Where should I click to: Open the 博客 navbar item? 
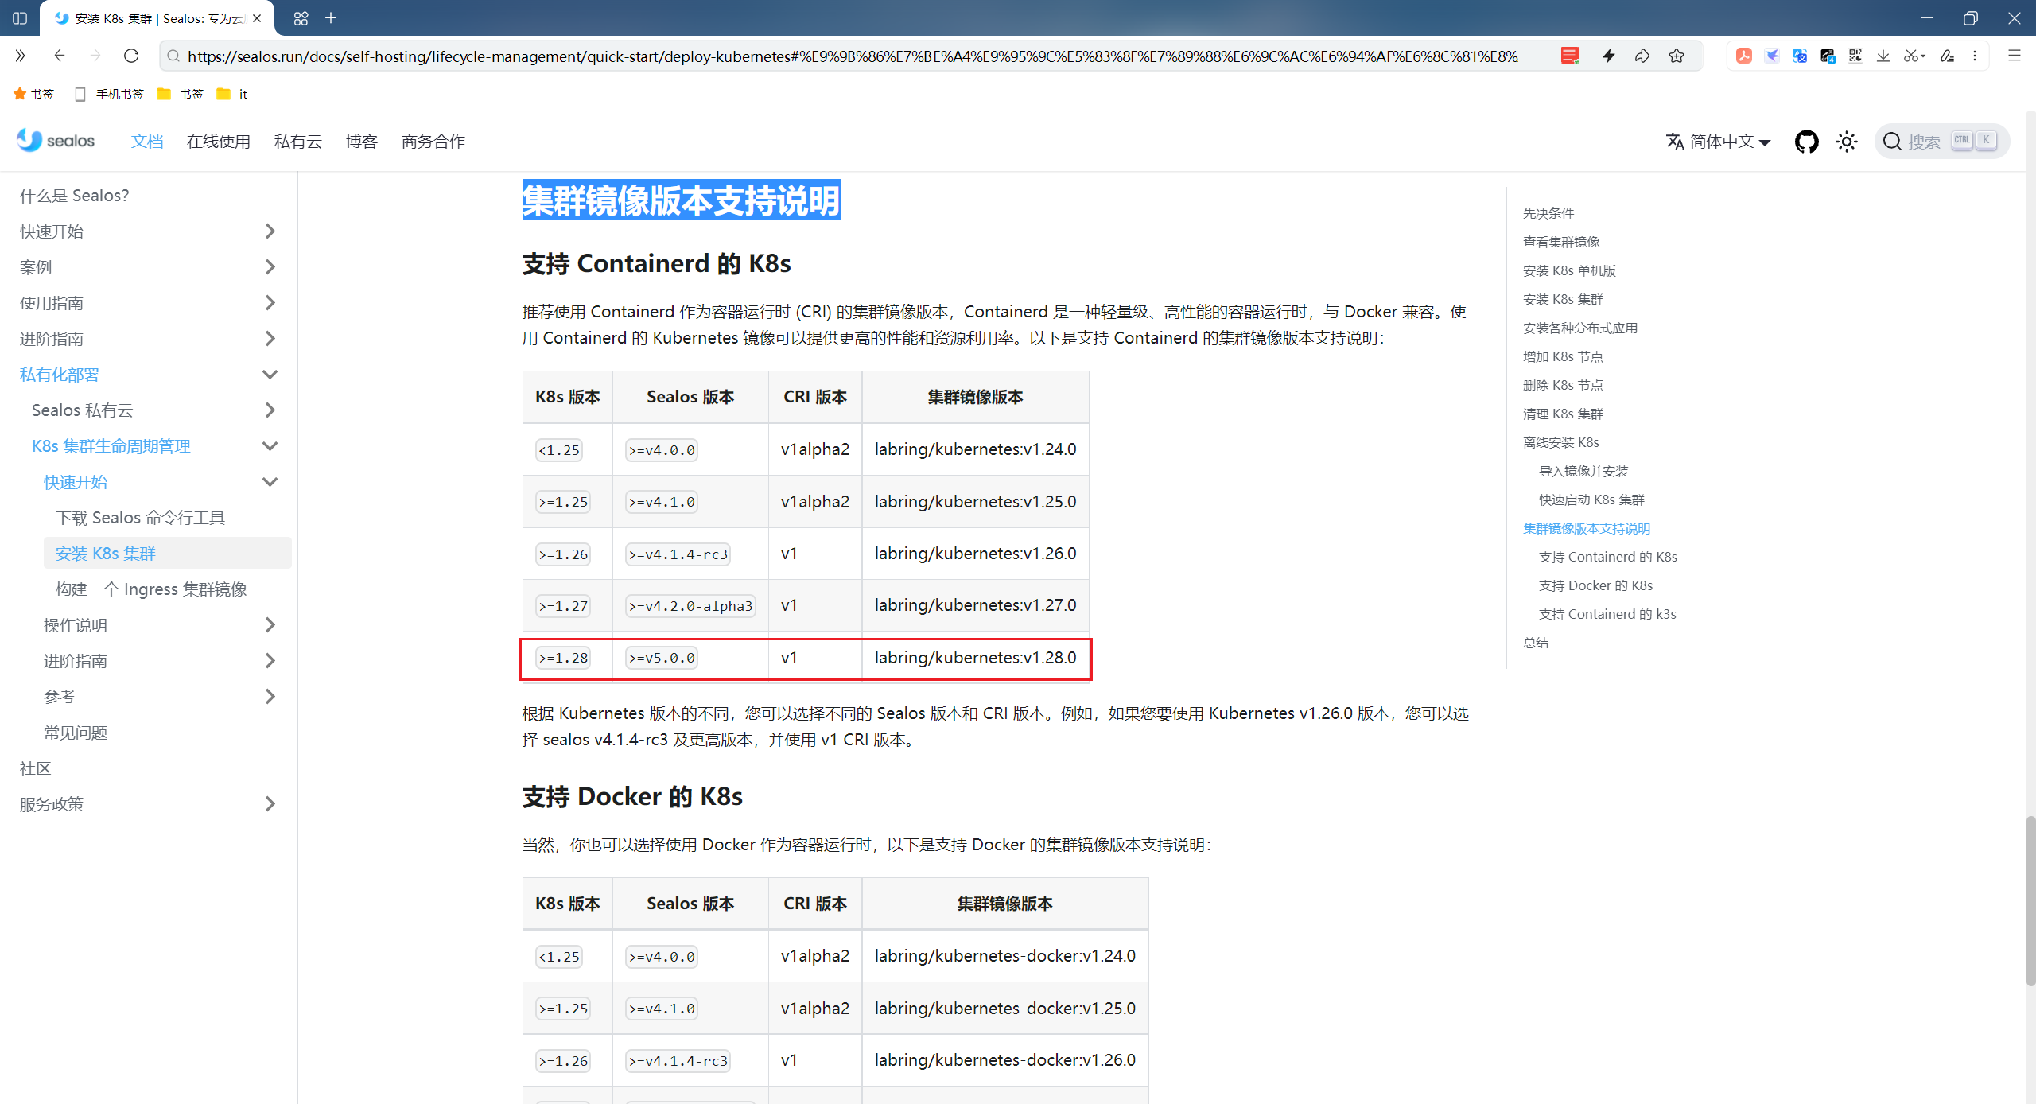[362, 142]
